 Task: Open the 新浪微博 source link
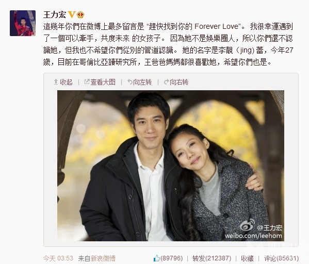(103, 258)
